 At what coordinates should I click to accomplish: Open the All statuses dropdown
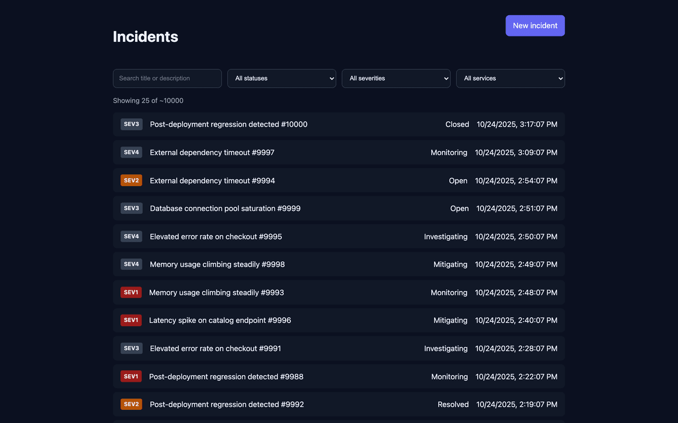[x=282, y=78]
